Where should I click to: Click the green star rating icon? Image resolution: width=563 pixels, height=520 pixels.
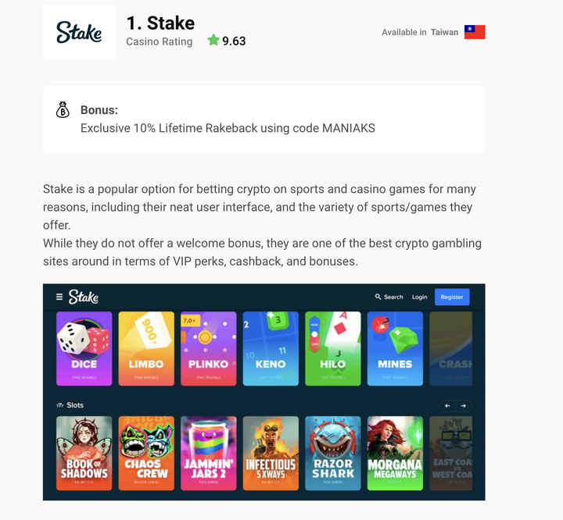(213, 40)
